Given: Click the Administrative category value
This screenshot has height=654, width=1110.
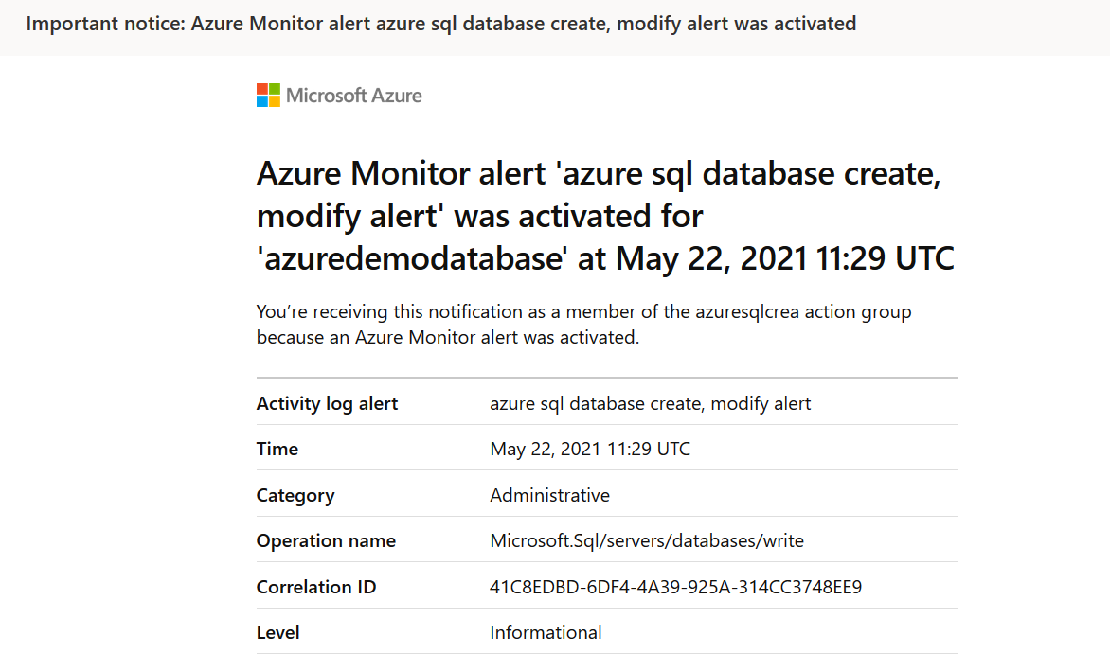Looking at the screenshot, I should tap(549, 495).
